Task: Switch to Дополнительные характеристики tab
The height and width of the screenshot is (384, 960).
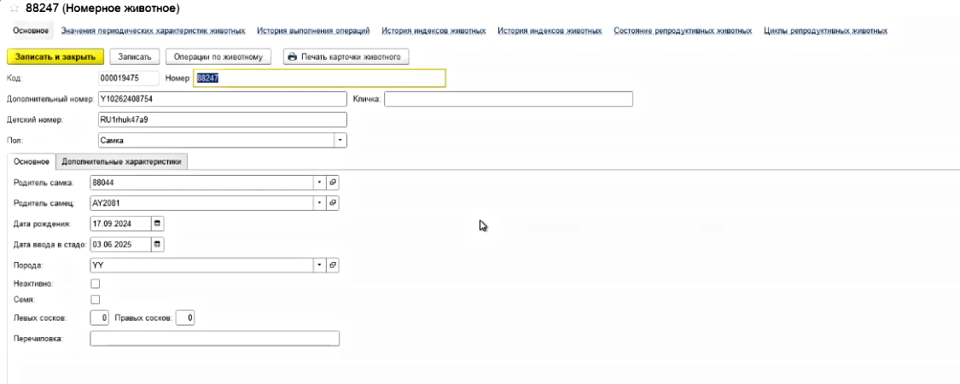Action: click(121, 161)
